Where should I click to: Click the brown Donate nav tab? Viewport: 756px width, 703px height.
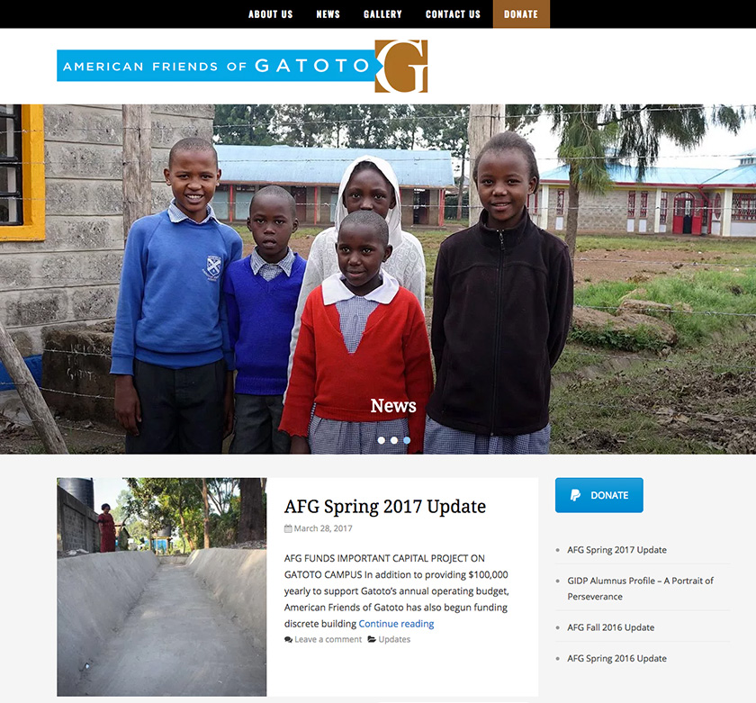coord(521,14)
